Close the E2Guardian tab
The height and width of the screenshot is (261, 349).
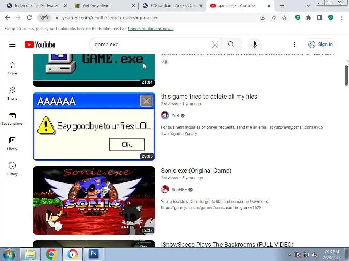201,6
